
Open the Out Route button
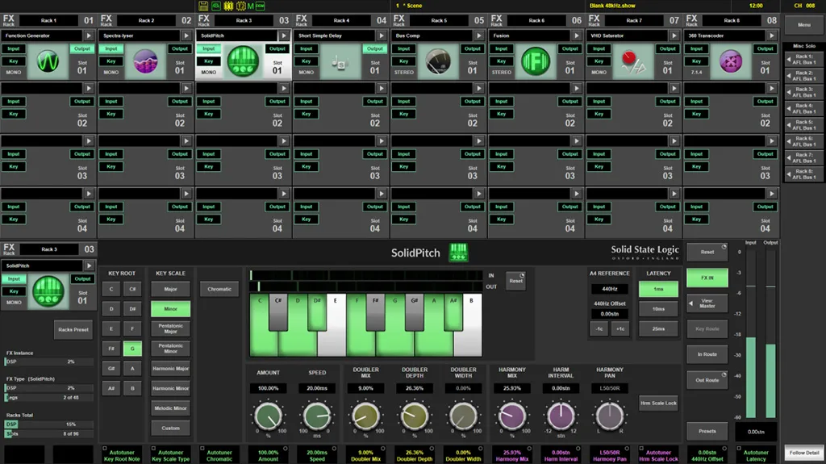pos(707,380)
